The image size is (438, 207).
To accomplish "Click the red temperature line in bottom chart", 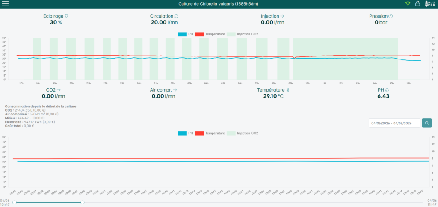I will 221,158.
